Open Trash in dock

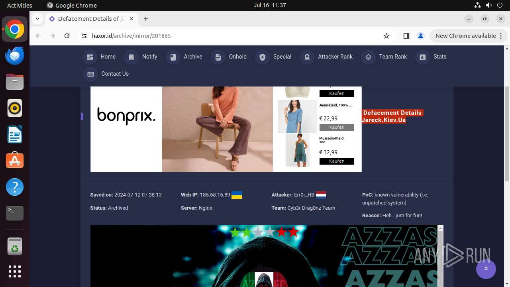click(x=15, y=246)
